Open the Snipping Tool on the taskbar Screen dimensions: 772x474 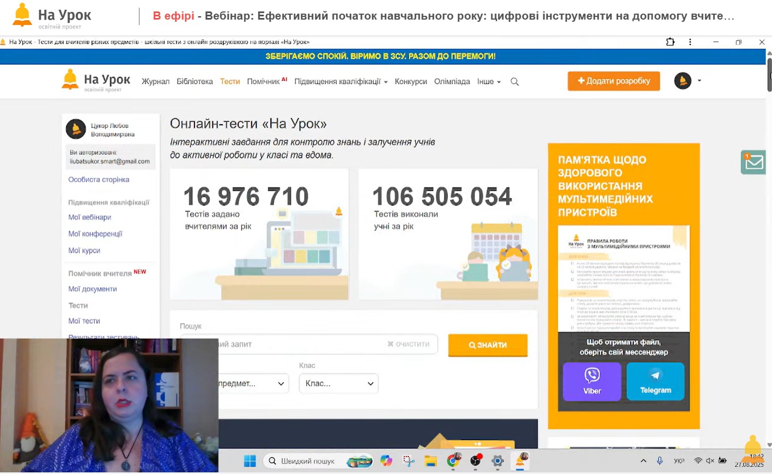click(x=409, y=461)
